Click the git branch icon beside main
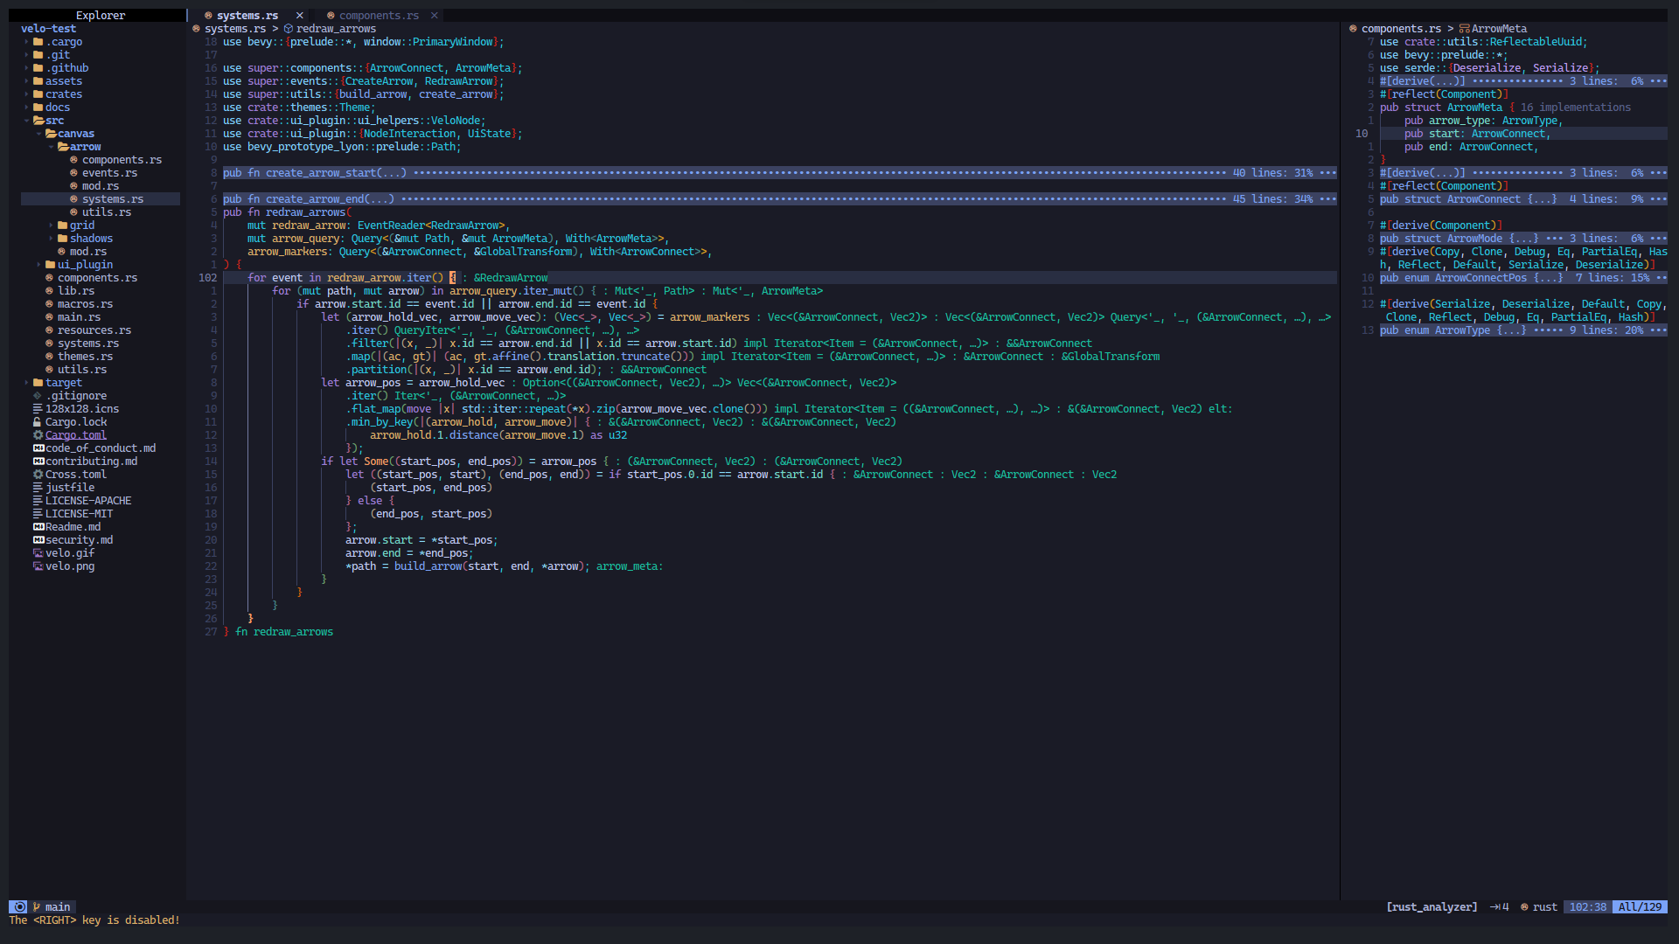This screenshot has width=1679, height=944. 38,906
